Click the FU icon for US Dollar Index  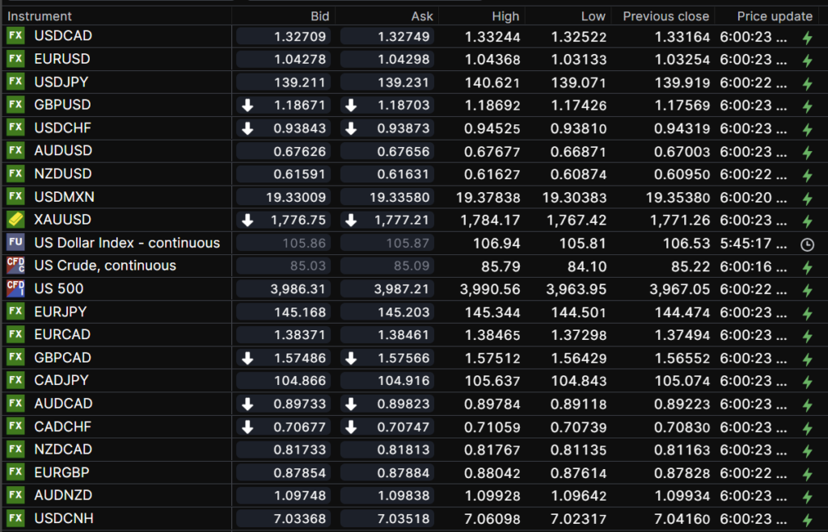click(15, 243)
